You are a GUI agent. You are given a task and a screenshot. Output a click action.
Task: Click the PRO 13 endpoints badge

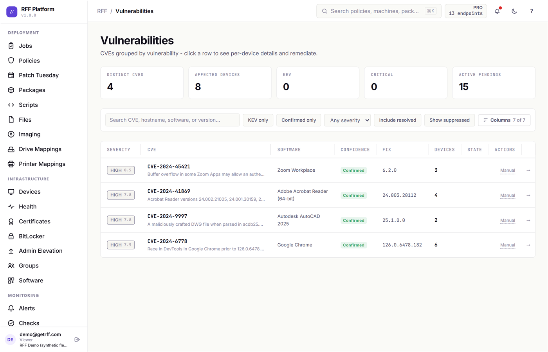466,11
